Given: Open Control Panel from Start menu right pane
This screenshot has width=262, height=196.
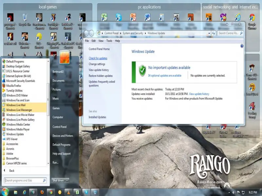Looking at the screenshot, I should pos(60,127).
